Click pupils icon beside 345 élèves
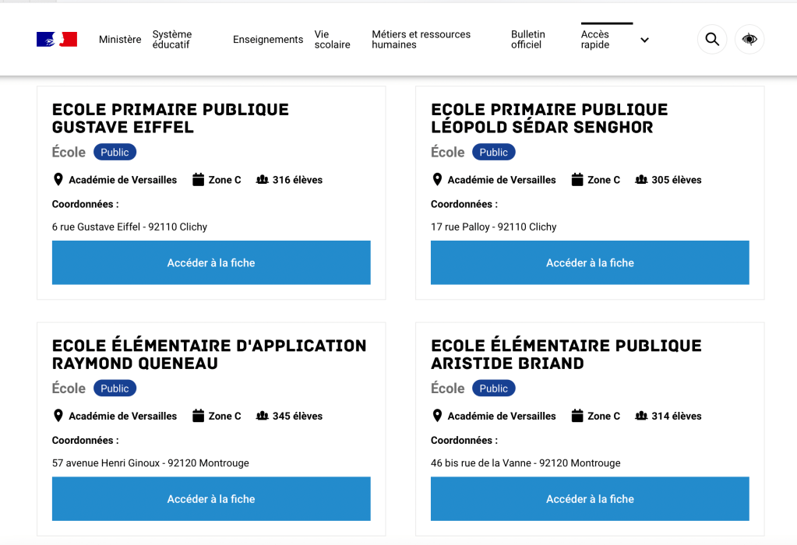This screenshot has height=545, width=797. (x=263, y=416)
